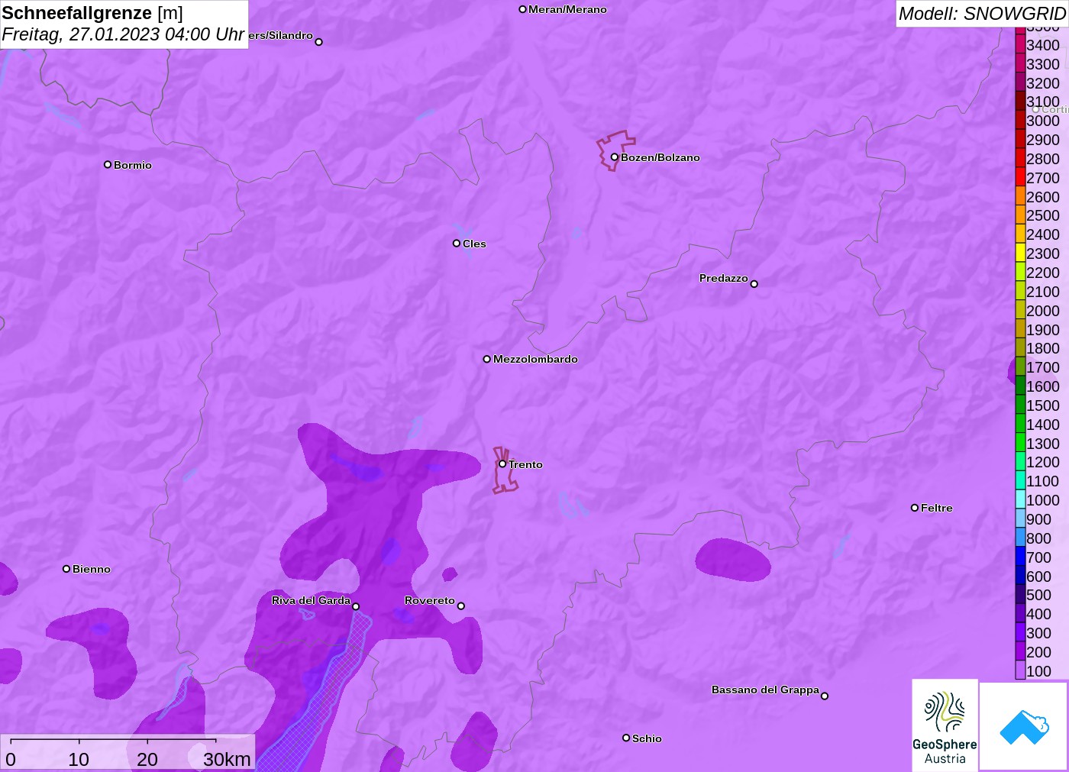Click the Predazzo label text
Viewport: 1069px width, 772px height.
tap(724, 278)
